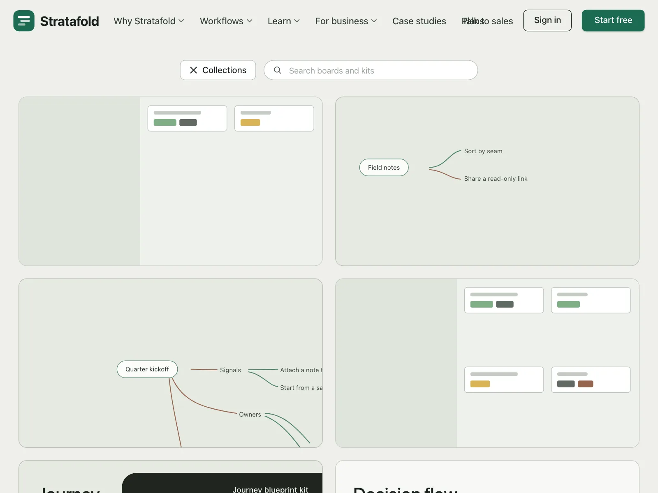Image resolution: width=658 pixels, height=493 pixels.
Task: Select the Quarter kickoff root node
Action: pyautogui.click(x=147, y=369)
